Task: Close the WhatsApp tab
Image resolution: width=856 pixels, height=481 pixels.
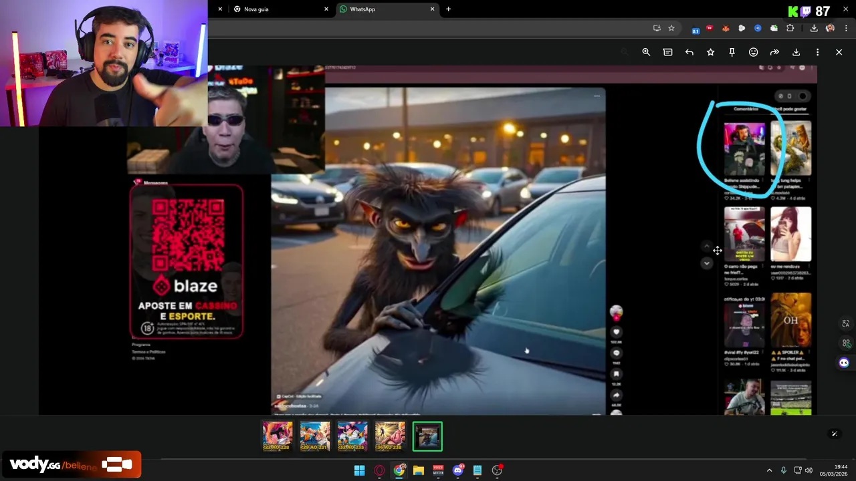Action: [x=432, y=9]
